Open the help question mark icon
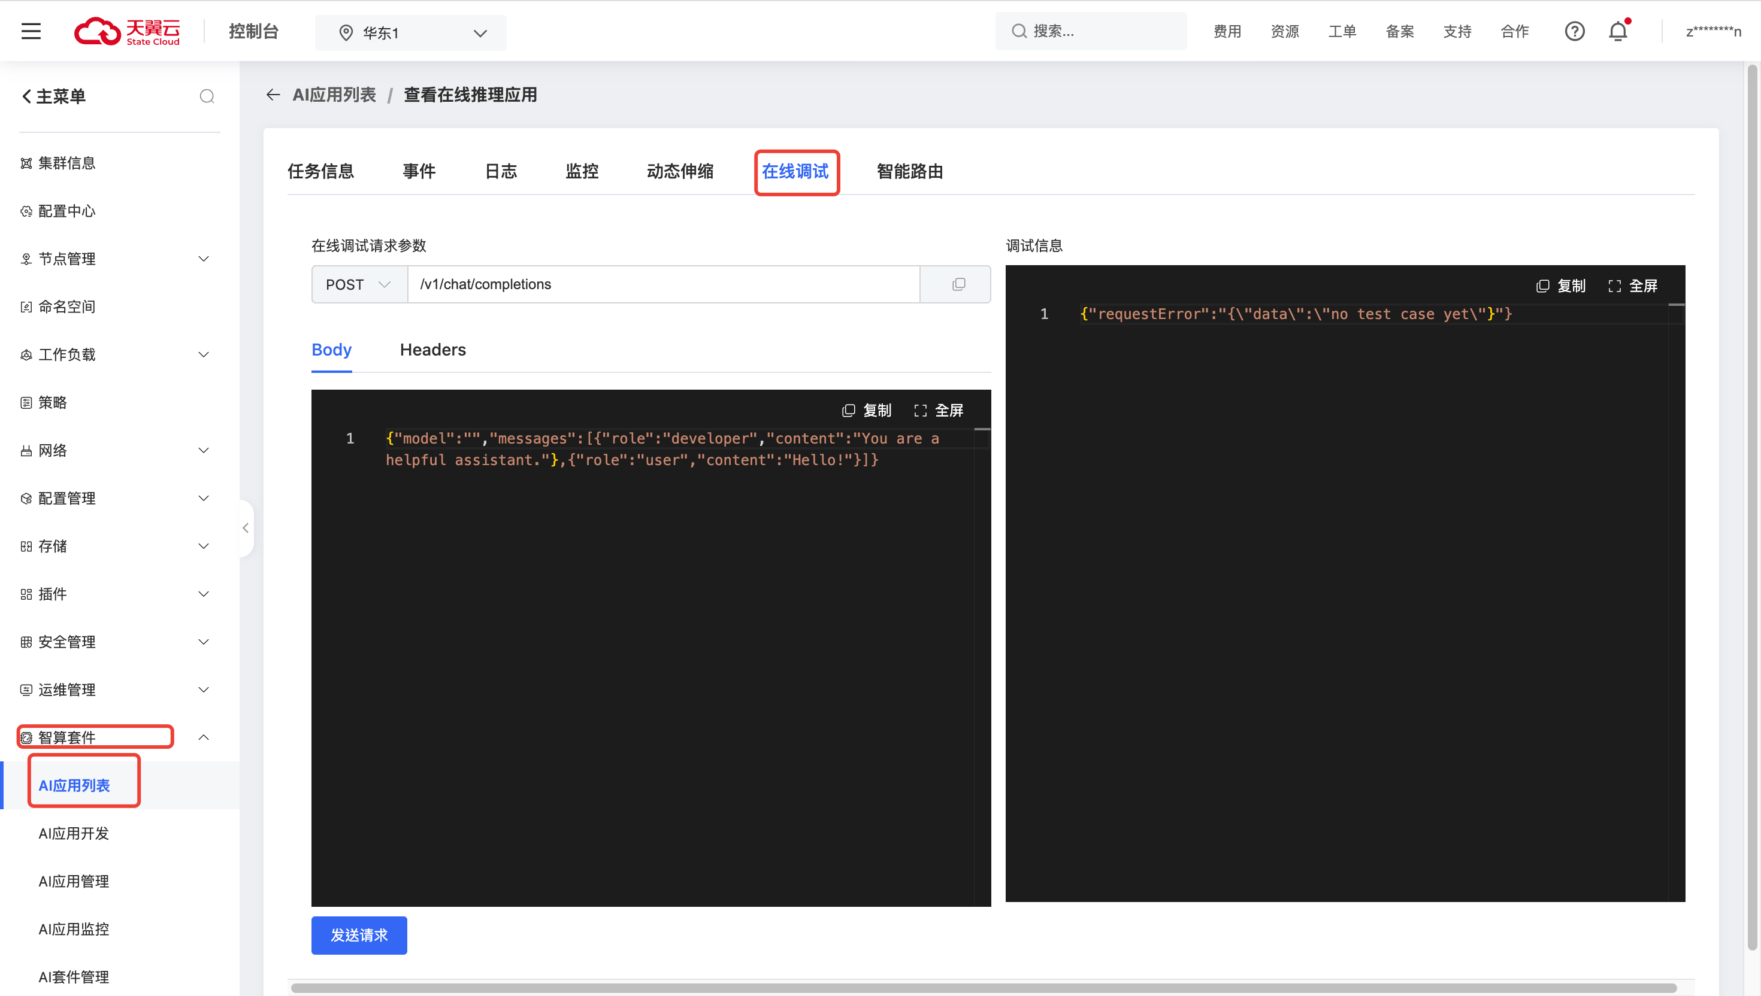The image size is (1761, 996). [x=1574, y=32]
